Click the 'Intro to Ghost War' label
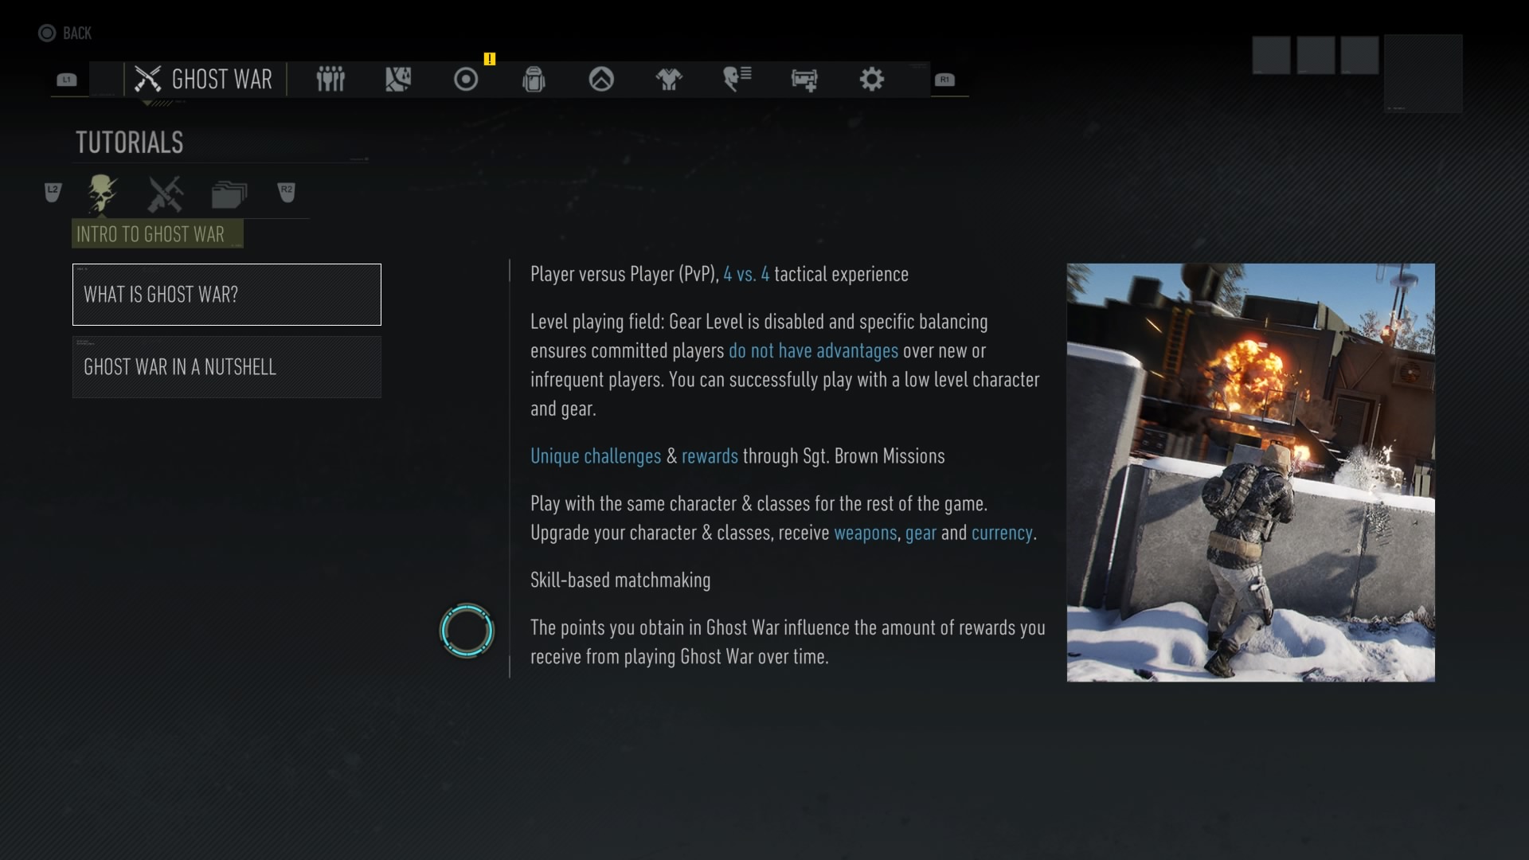The height and width of the screenshot is (860, 1529). point(157,234)
